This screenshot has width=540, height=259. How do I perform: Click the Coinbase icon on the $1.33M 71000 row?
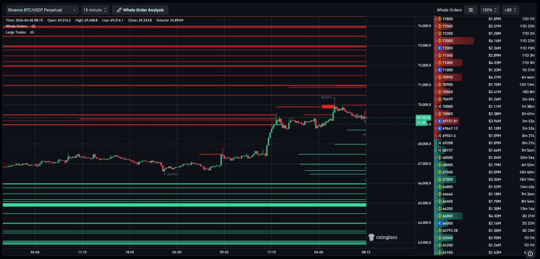click(439, 70)
